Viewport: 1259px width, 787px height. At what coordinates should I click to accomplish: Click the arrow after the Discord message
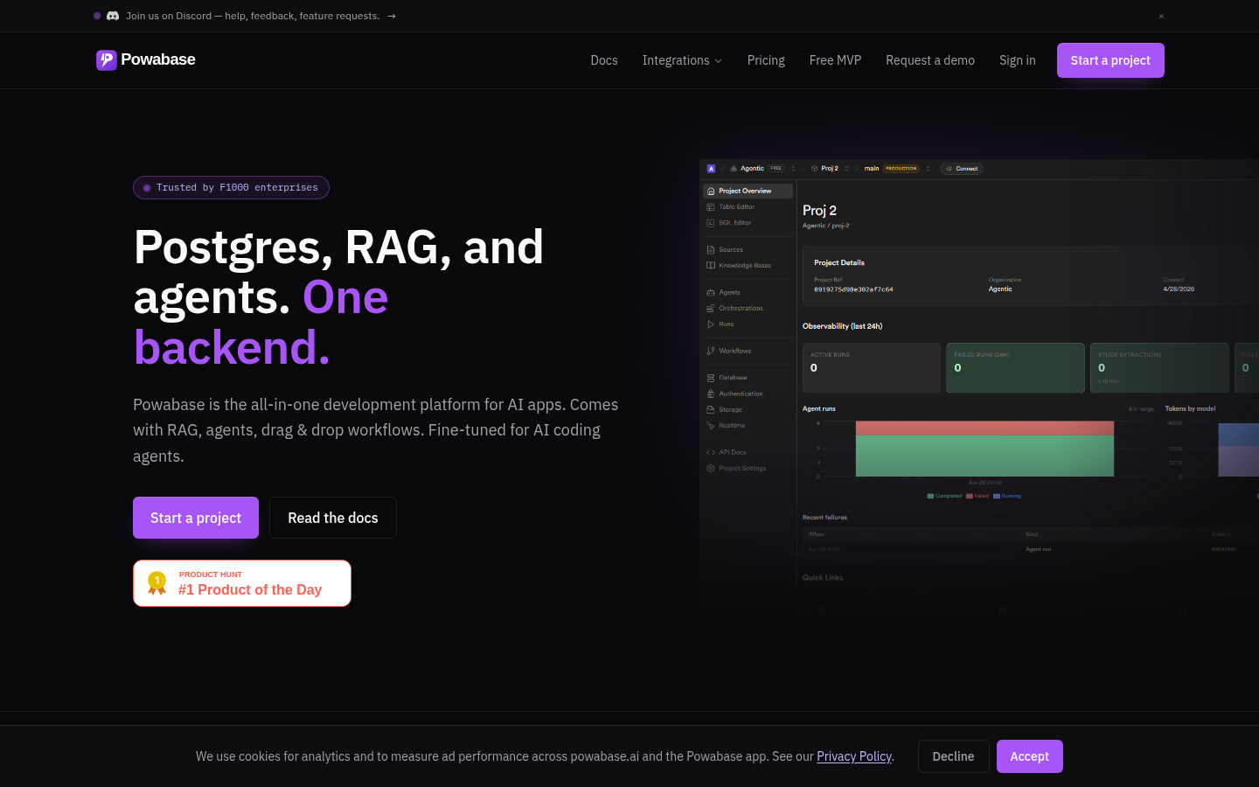click(x=392, y=16)
